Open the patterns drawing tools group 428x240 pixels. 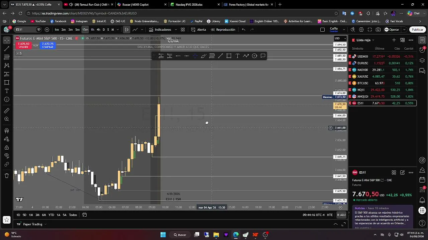[x=7, y=65]
